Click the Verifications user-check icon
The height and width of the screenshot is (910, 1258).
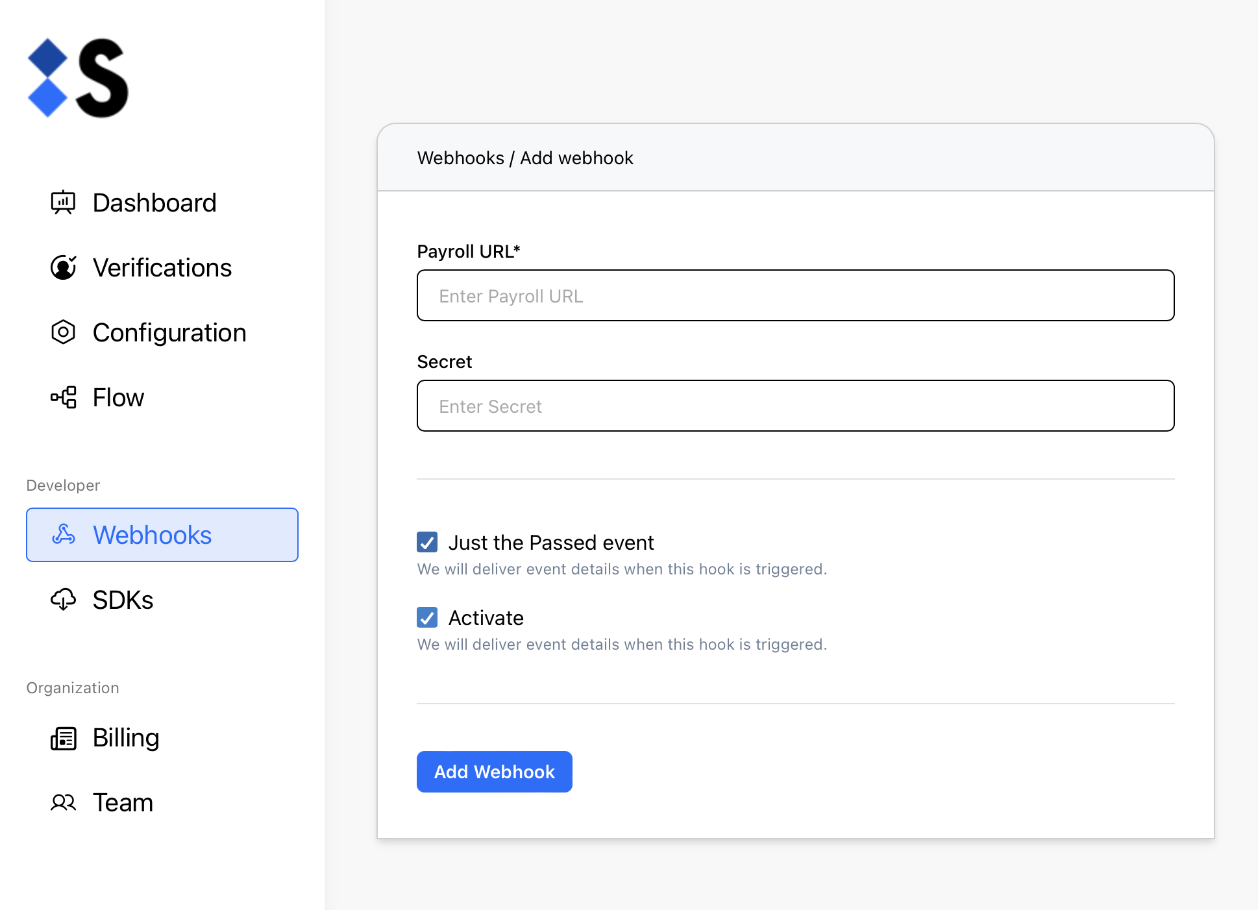[63, 267]
